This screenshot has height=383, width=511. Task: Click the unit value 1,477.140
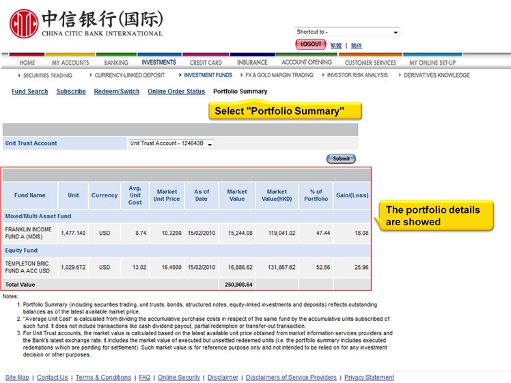[x=73, y=233]
